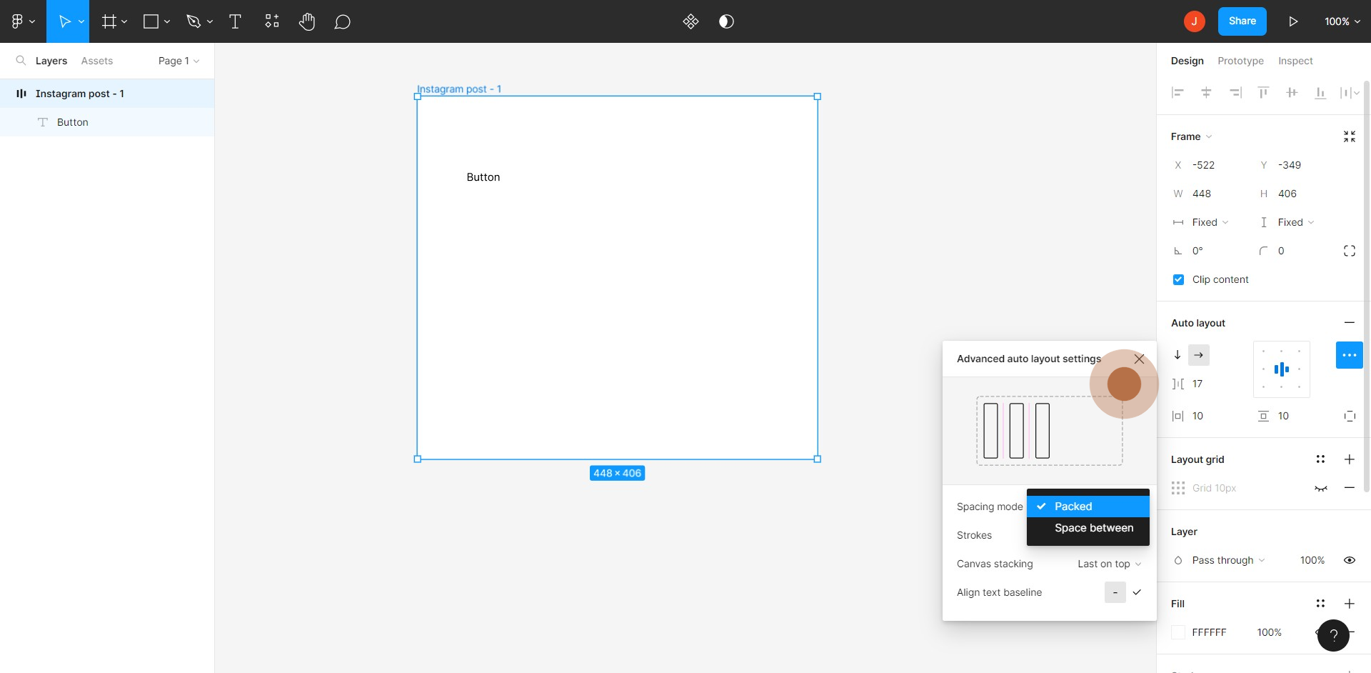The width and height of the screenshot is (1371, 673).
Task: Open the Resources components icon
Action: pyautogui.click(x=271, y=21)
